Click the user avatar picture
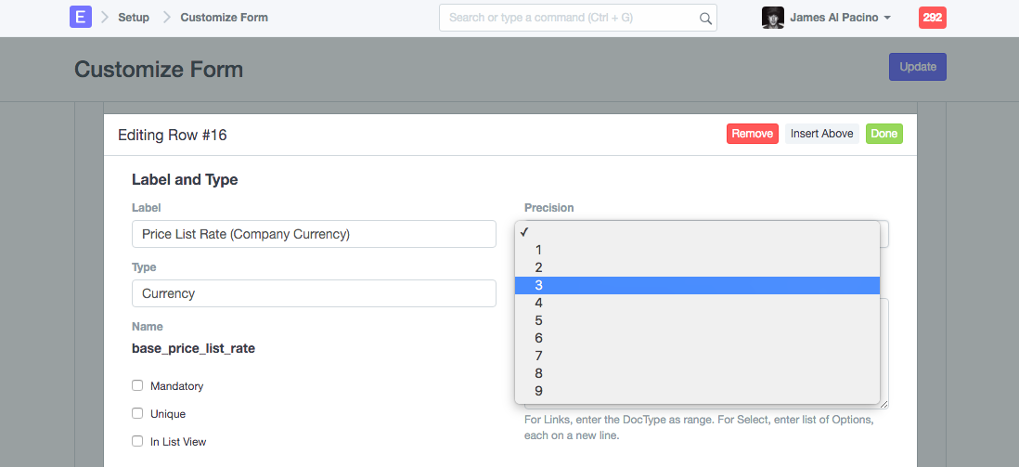This screenshot has height=467, width=1019. click(x=772, y=18)
